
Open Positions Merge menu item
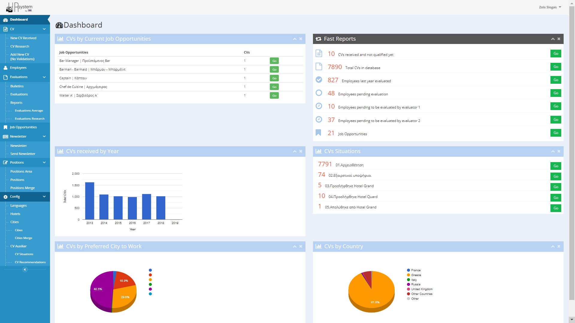[22, 188]
